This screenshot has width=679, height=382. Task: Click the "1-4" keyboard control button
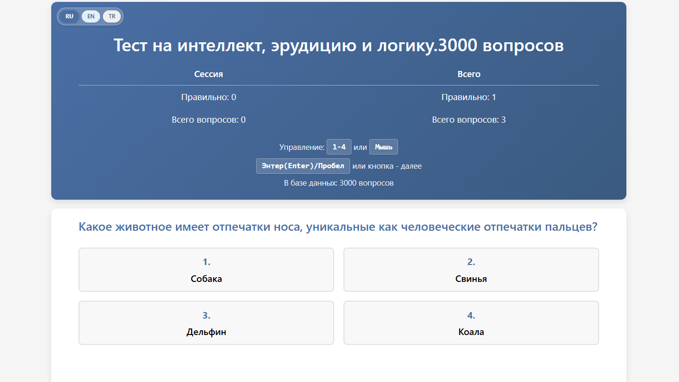339,147
